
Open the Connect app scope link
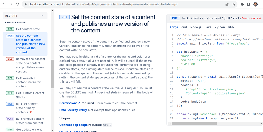(73, 125)
